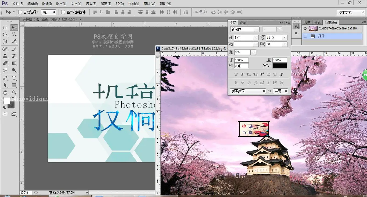
Task: Click the baseline shift 0点 field
Action: click(x=242, y=66)
